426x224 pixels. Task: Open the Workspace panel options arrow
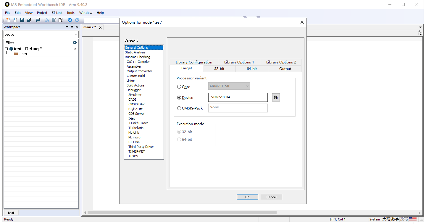coord(67,27)
